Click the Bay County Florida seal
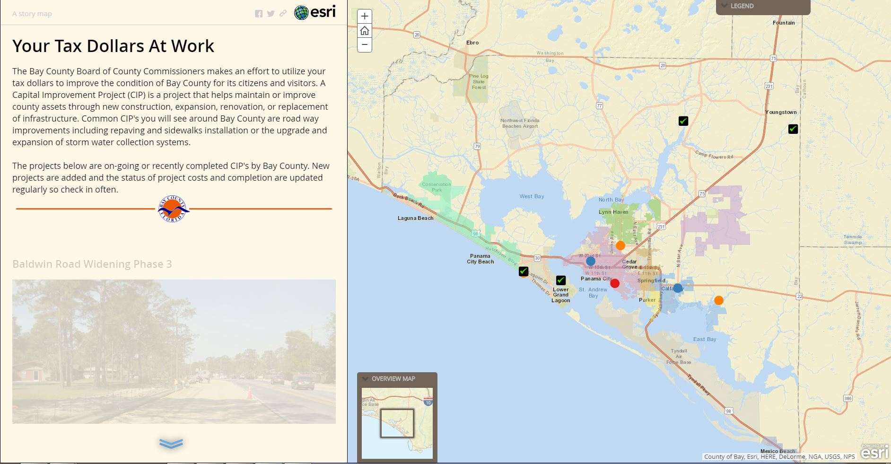Image resolution: width=891 pixels, height=464 pixels. pyautogui.click(x=173, y=209)
